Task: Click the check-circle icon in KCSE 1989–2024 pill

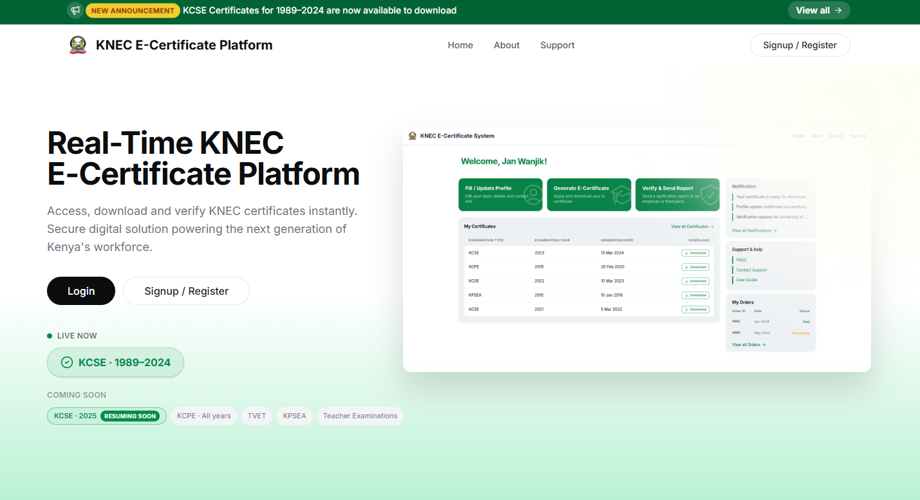Action: coord(67,362)
